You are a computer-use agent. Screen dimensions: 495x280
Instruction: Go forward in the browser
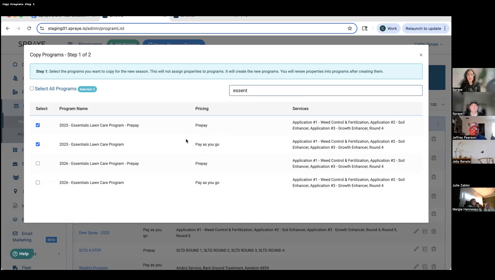tap(18, 28)
